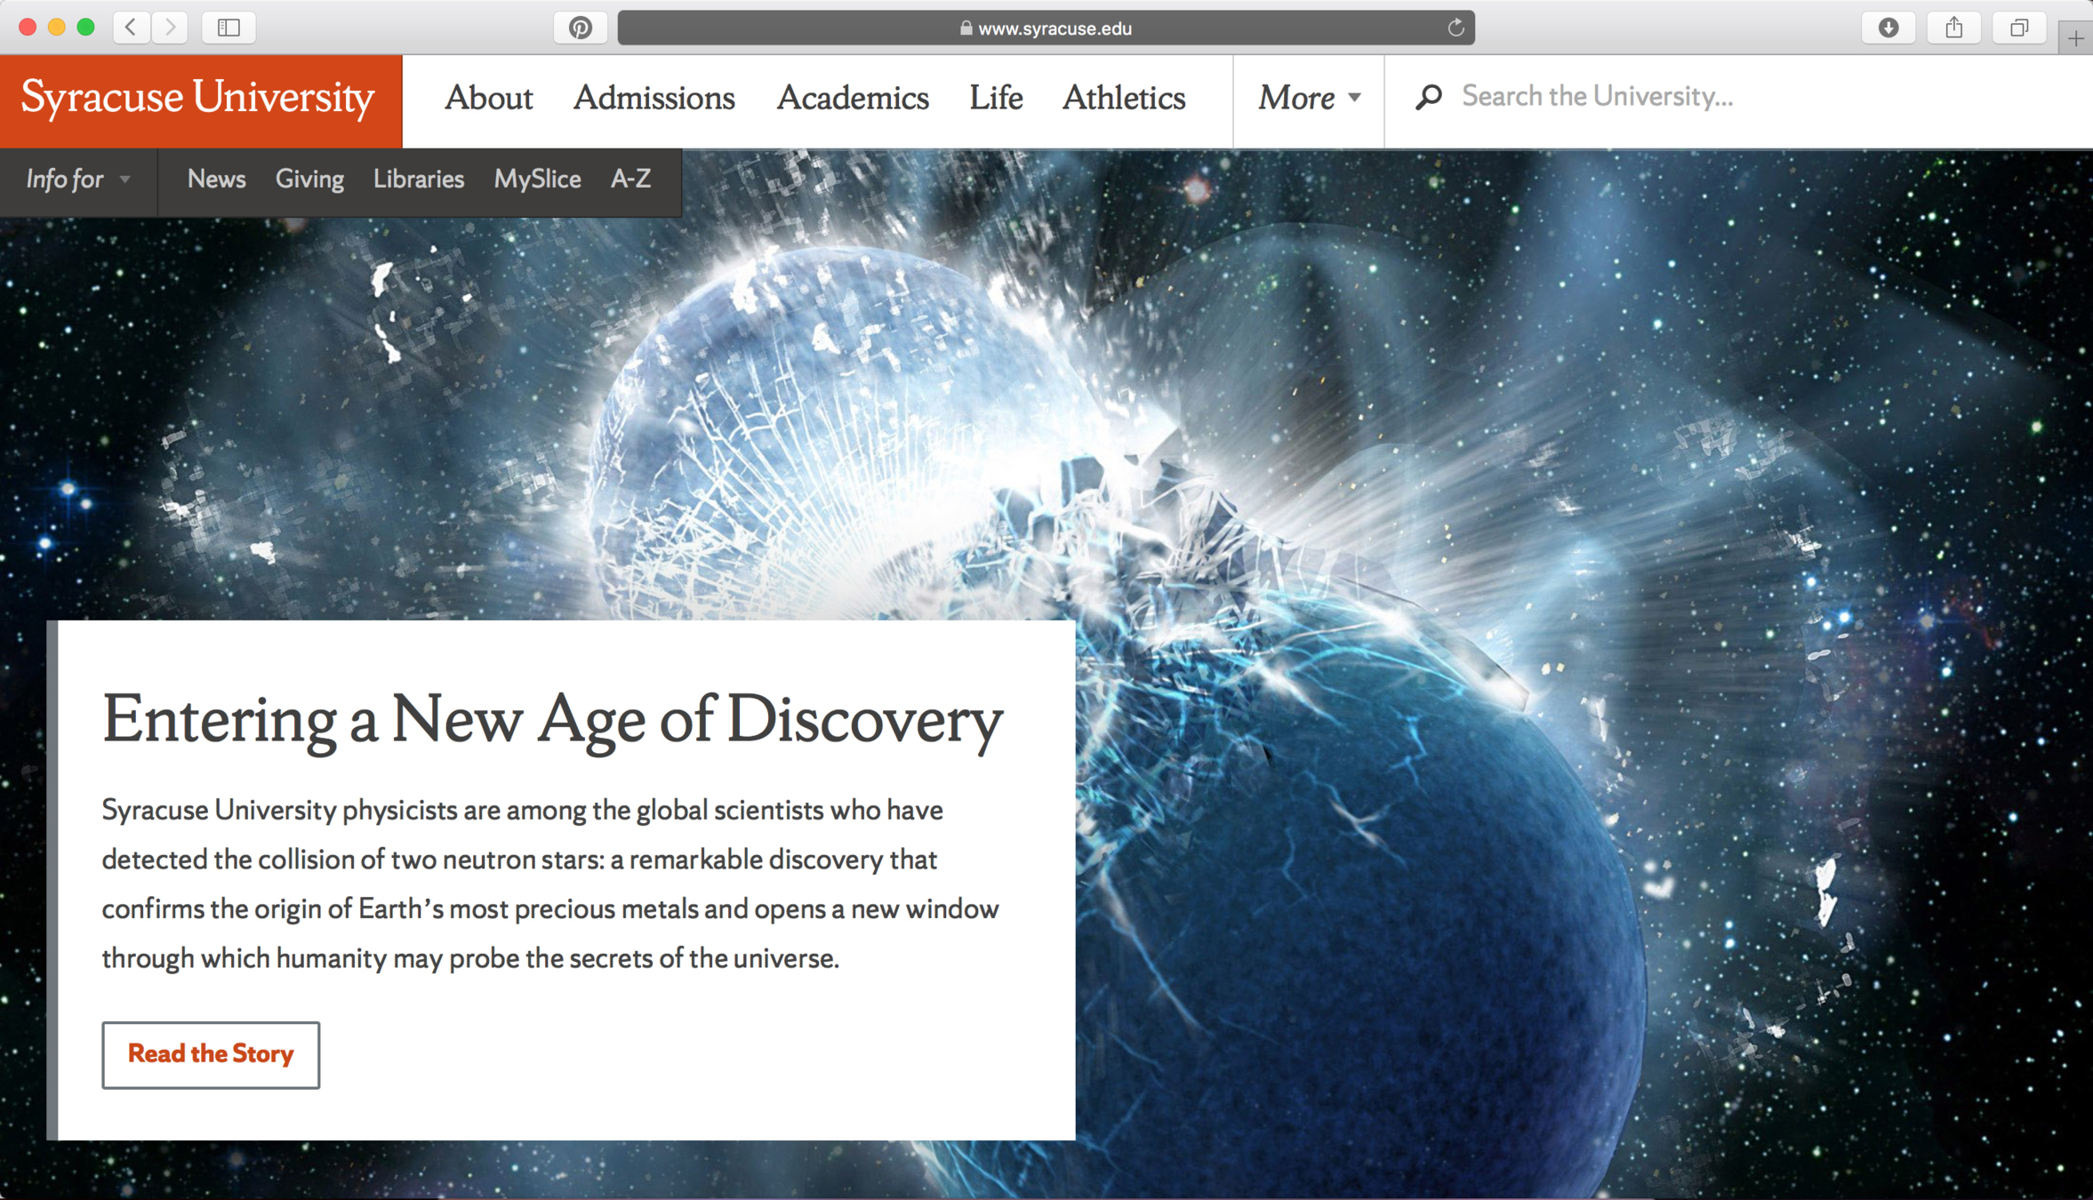Toggle the Safari sidebar icon
Viewport: 2093px width, 1200px height.
click(229, 28)
